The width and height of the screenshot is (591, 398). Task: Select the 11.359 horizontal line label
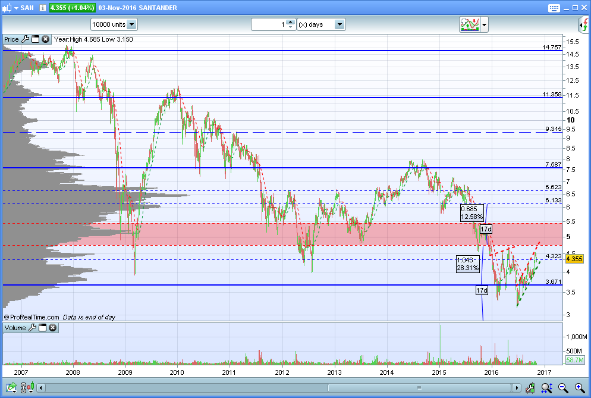[552, 95]
